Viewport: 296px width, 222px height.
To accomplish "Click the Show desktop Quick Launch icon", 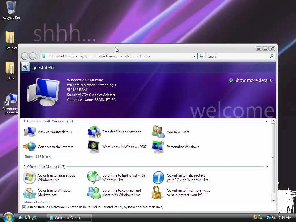I will pos(21,218).
